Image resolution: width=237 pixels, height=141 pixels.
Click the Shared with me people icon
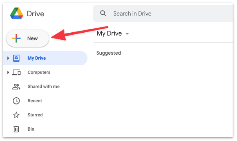(16, 87)
